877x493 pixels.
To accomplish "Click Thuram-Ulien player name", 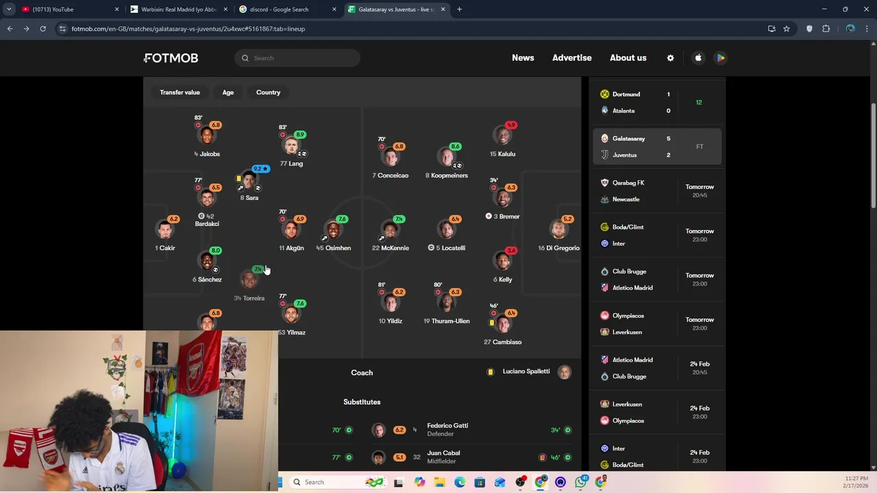I will [x=447, y=321].
